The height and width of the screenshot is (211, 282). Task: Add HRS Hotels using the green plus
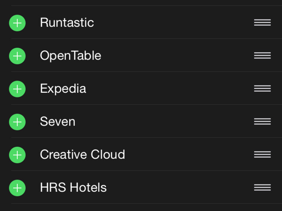17,188
